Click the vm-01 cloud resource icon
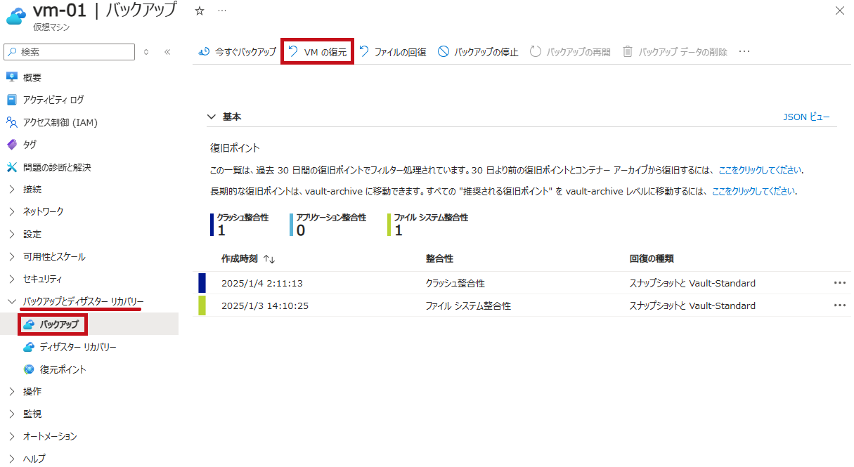This screenshot has width=854, height=467. point(16,15)
